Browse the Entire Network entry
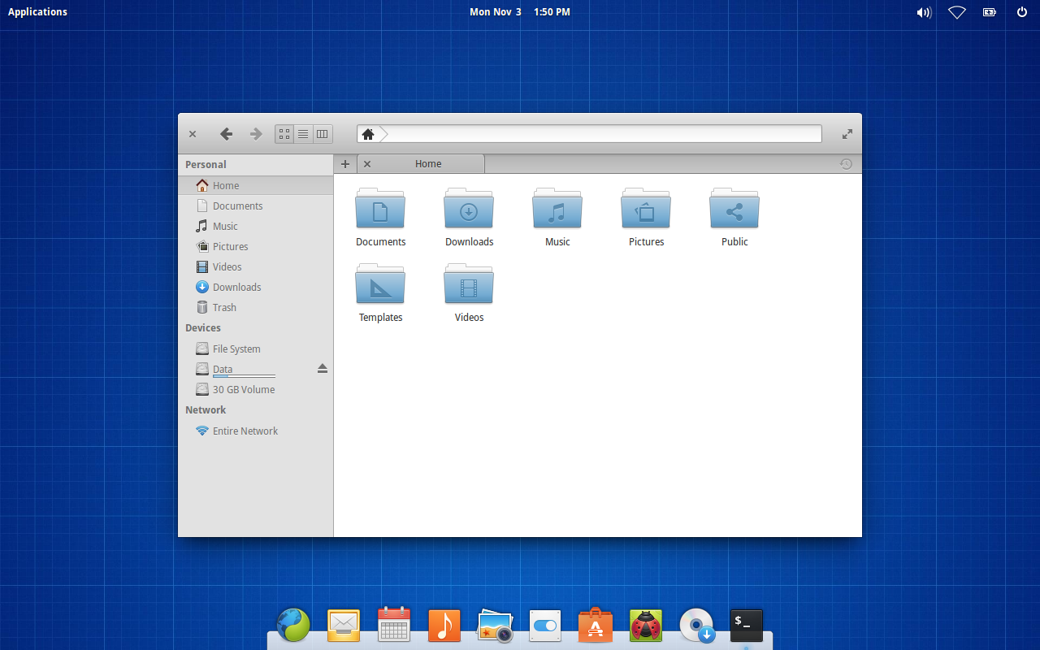 245,431
